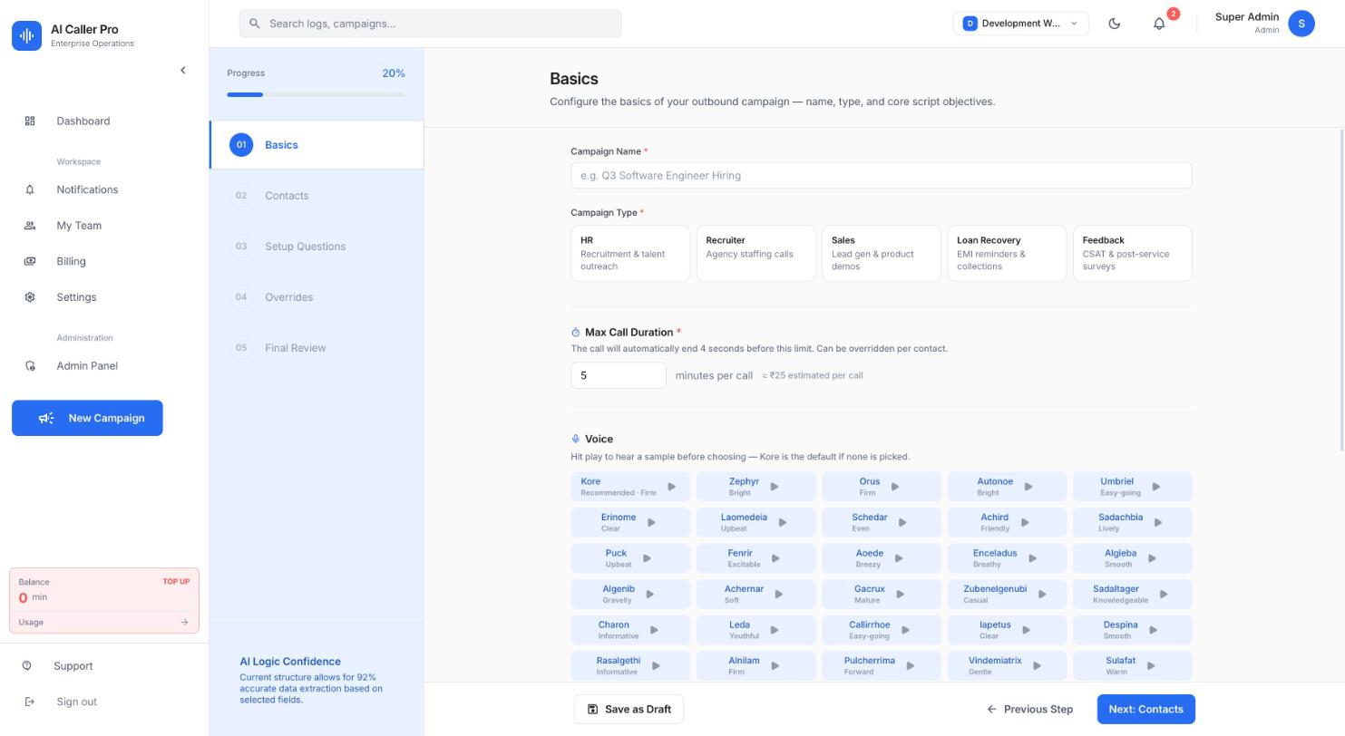Play the Kore voice sample
Image resolution: width=1345 pixels, height=736 pixels.
(x=672, y=487)
